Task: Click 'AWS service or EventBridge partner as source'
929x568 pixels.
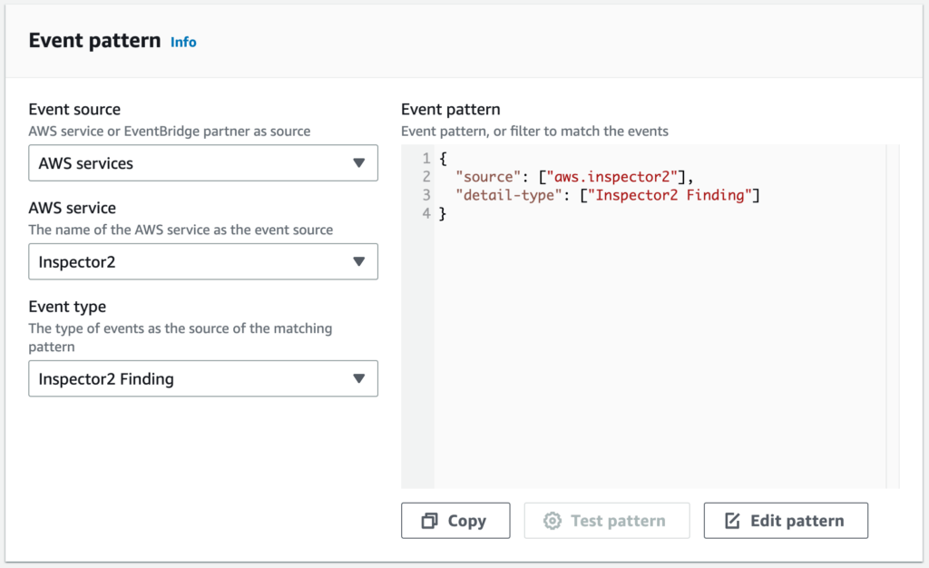Action: pos(170,131)
